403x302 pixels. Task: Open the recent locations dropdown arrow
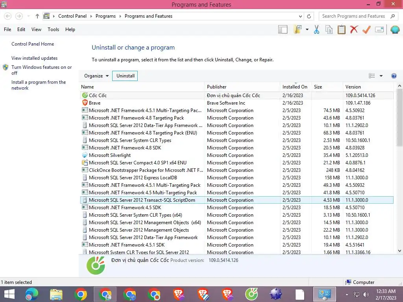[x=28, y=16]
